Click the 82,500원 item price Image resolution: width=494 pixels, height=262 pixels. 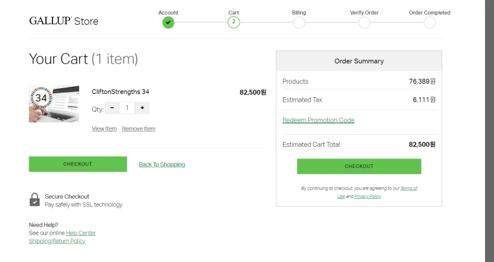click(252, 92)
